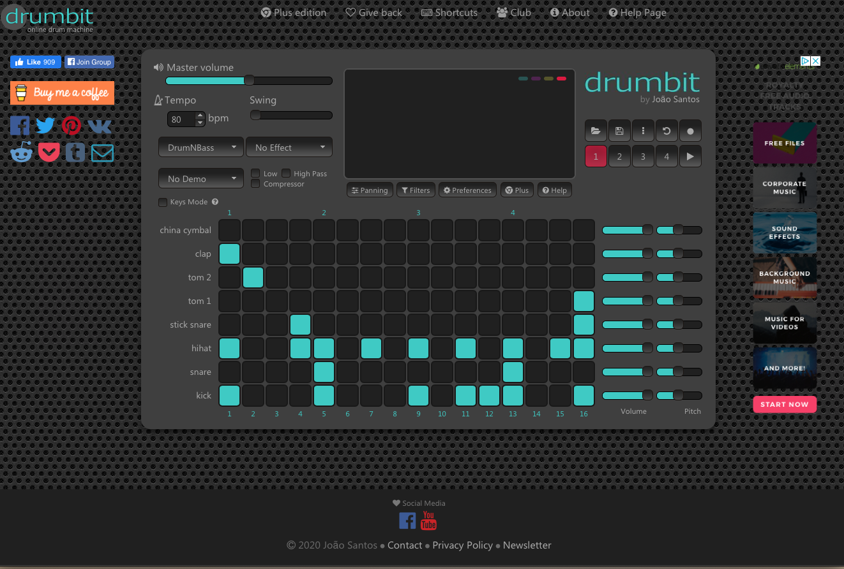Switch to pattern 2
This screenshot has height=569, width=844.
(619, 156)
